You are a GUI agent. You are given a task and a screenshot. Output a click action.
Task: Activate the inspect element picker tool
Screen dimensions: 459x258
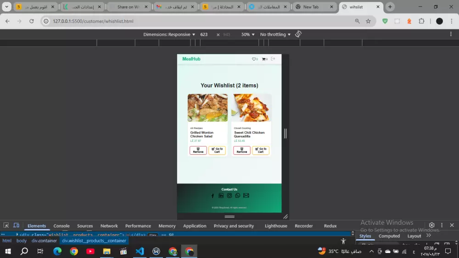tap(6, 225)
